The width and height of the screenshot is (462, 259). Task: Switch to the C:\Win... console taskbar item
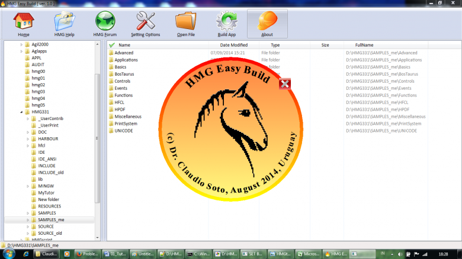(x=199, y=254)
